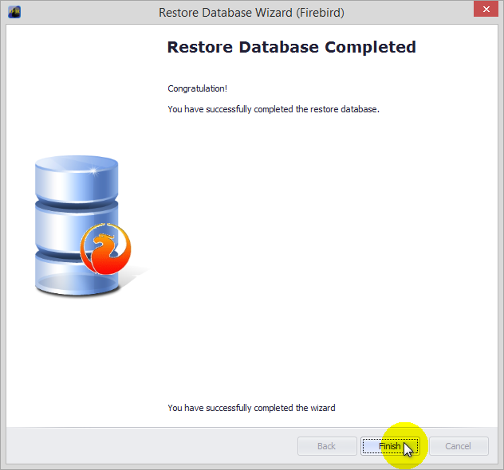Viewport: 504px width, 470px height.
Task: Click the 'Restore Database Wizard (Firebird)' title text
Action: (x=251, y=12)
